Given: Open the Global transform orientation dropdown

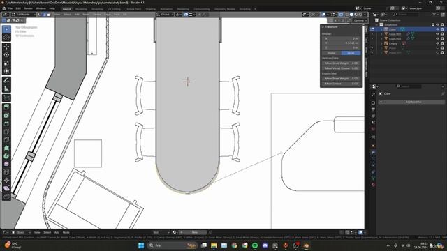Looking at the screenshot, I should tap(165, 14).
